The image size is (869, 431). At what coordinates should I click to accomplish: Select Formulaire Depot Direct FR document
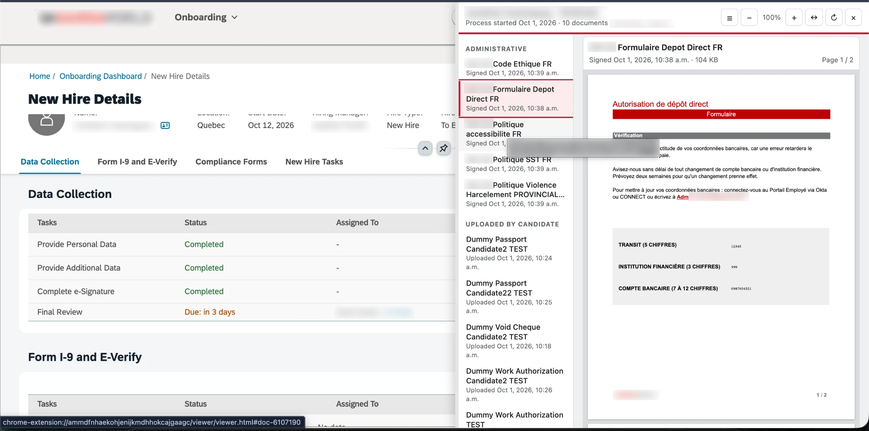click(516, 99)
